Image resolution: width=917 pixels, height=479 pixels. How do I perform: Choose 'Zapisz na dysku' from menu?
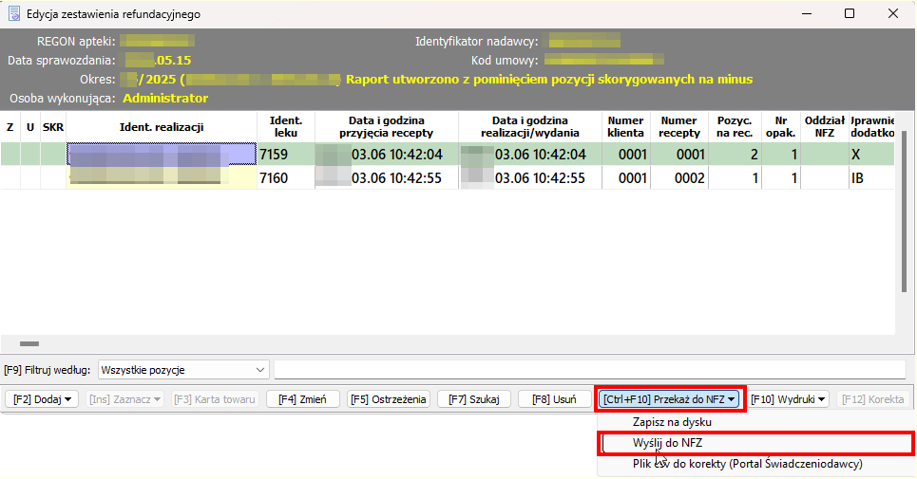671,422
